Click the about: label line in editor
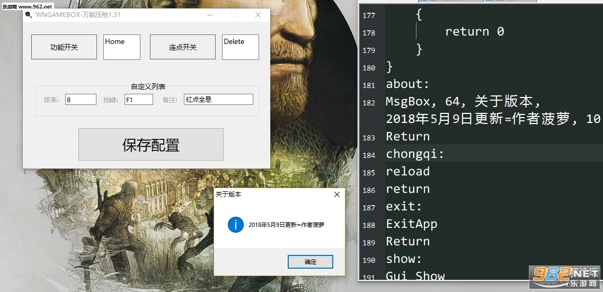This screenshot has height=292, width=603. (407, 84)
